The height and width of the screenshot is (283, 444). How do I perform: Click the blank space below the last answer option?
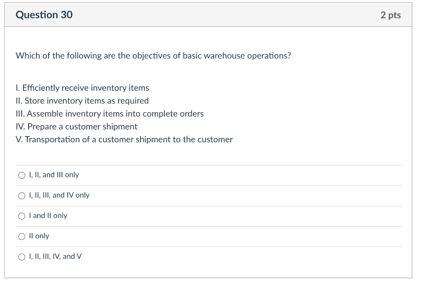208,271
